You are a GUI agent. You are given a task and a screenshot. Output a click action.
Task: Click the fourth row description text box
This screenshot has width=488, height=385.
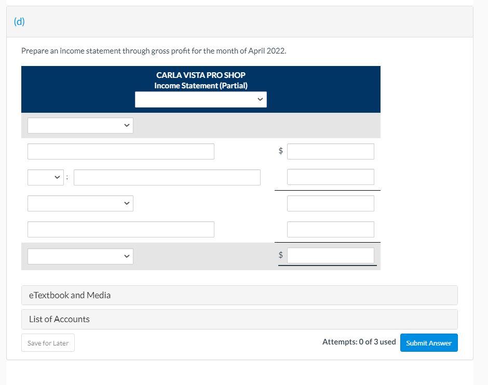pyautogui.click(x=121, y=229)
